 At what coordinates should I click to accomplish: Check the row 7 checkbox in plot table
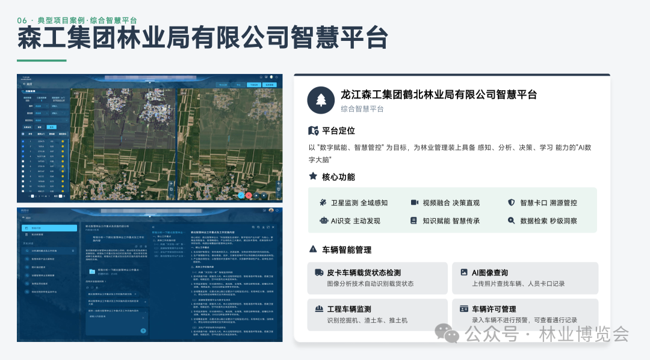(x=23, y=171)
